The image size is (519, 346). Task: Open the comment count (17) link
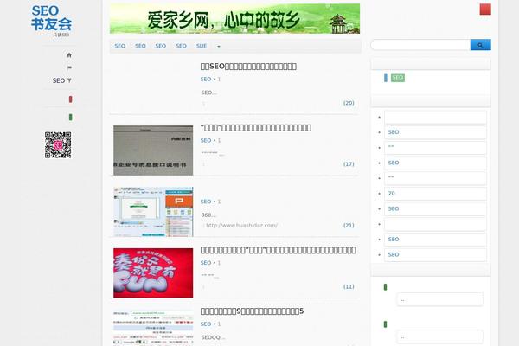coord(349,164)
